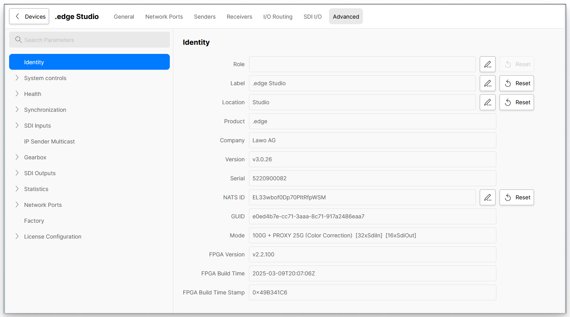The image size is (570, 317).
Task: Click the search magnifier icon in sidebar
Action: (x=18, y=40)
